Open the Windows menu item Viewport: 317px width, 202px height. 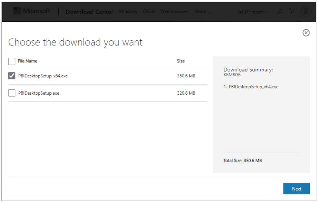point(128,12)
